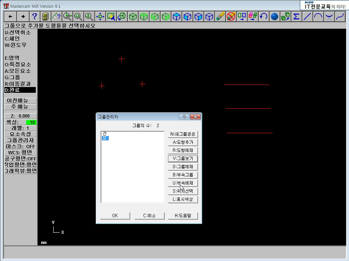
Task: Select the highlighted second group in list
Action: point(105,138)
